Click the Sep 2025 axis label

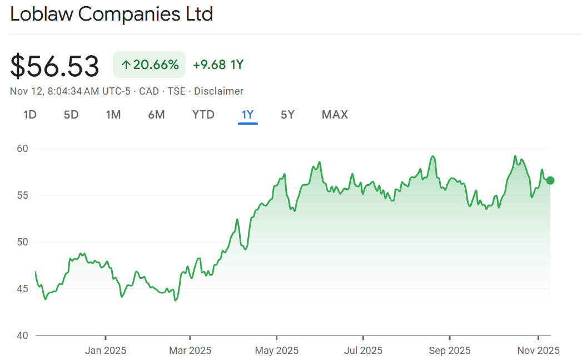click(449, 351)
